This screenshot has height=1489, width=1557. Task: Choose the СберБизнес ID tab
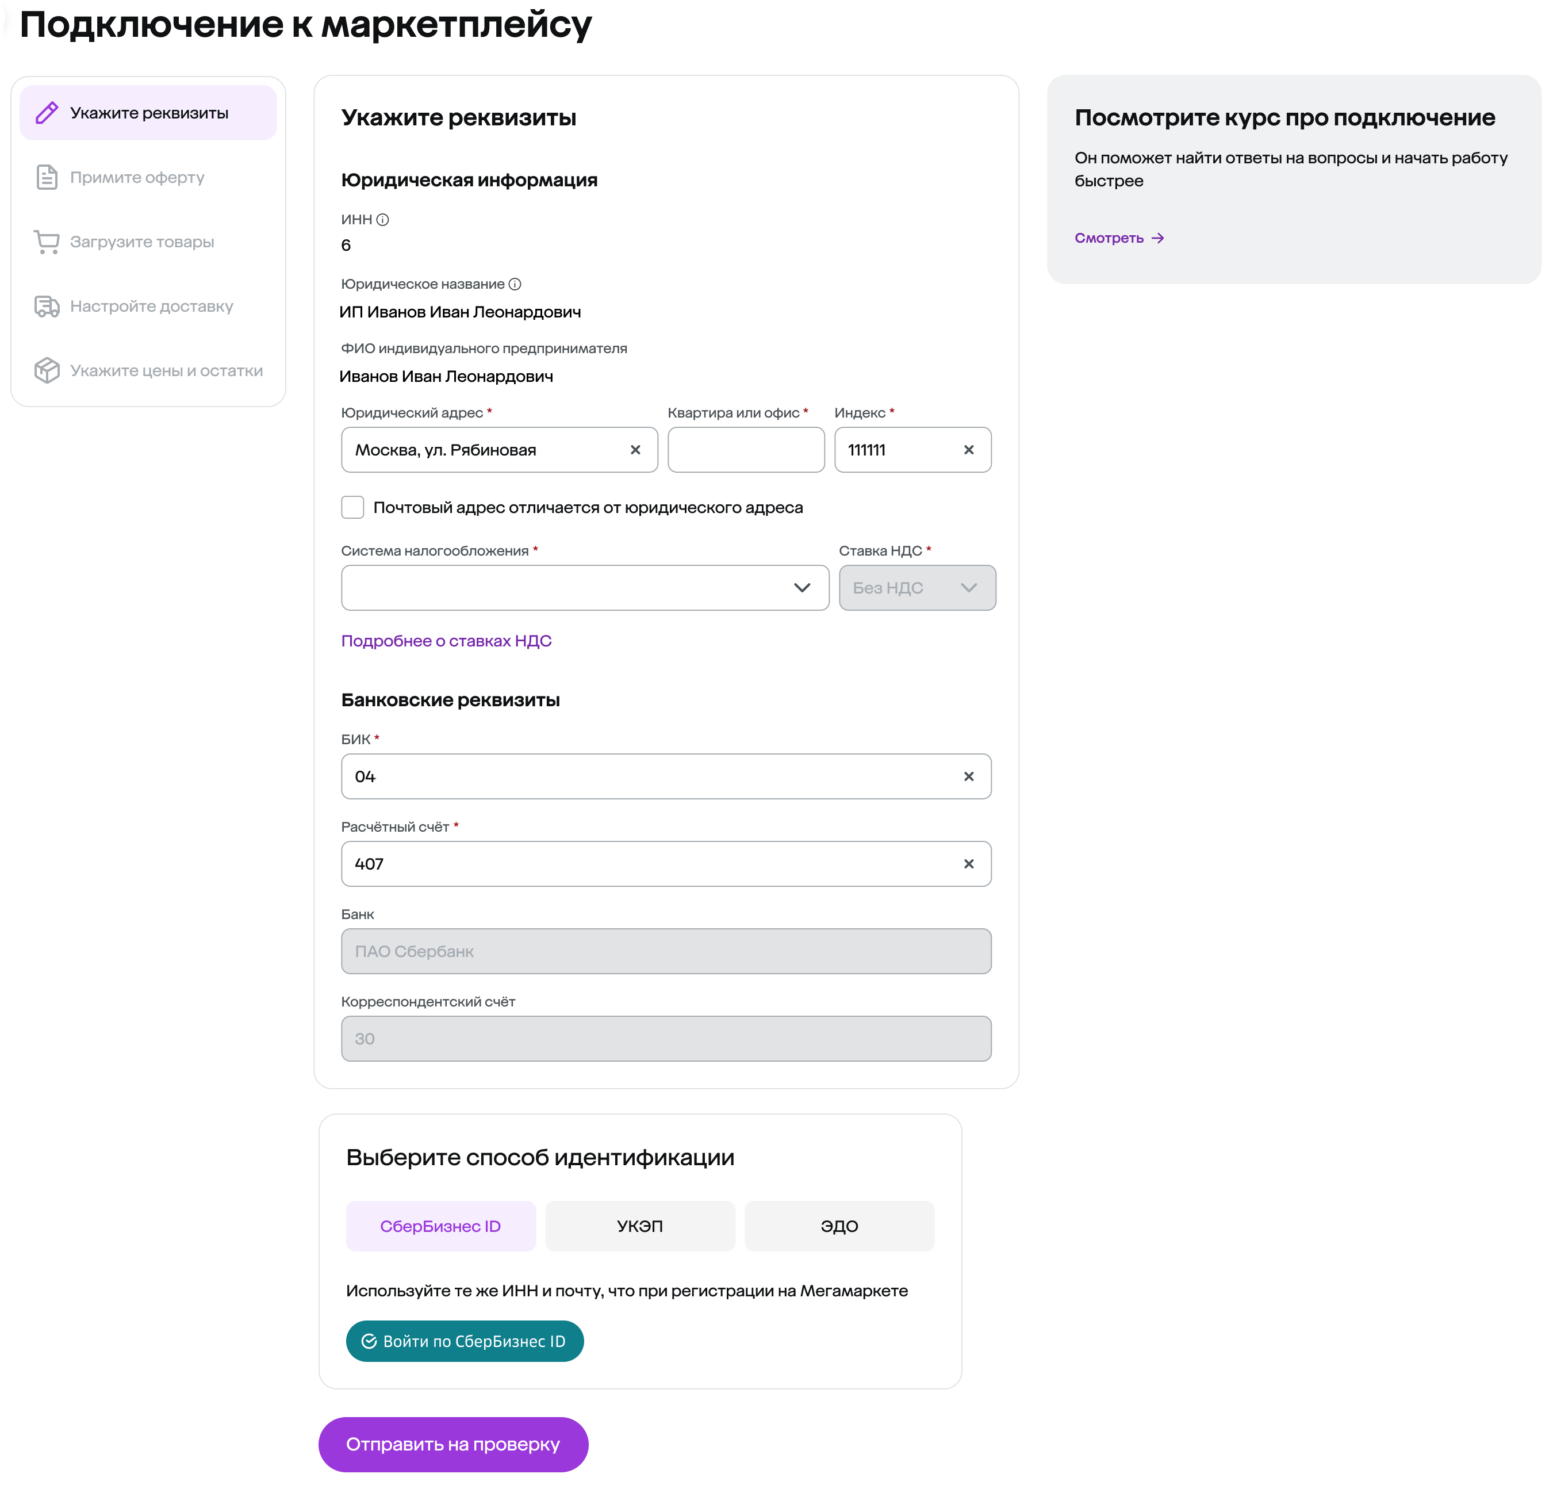tap(440, 1226)
